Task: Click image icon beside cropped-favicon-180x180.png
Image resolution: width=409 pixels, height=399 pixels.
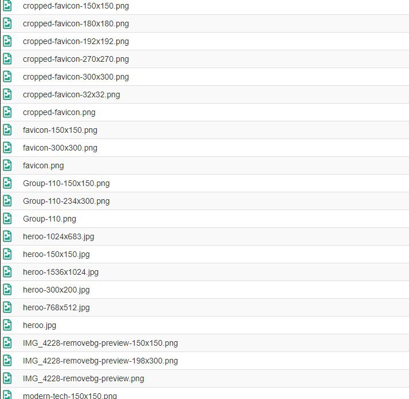Action: [7, 23]
